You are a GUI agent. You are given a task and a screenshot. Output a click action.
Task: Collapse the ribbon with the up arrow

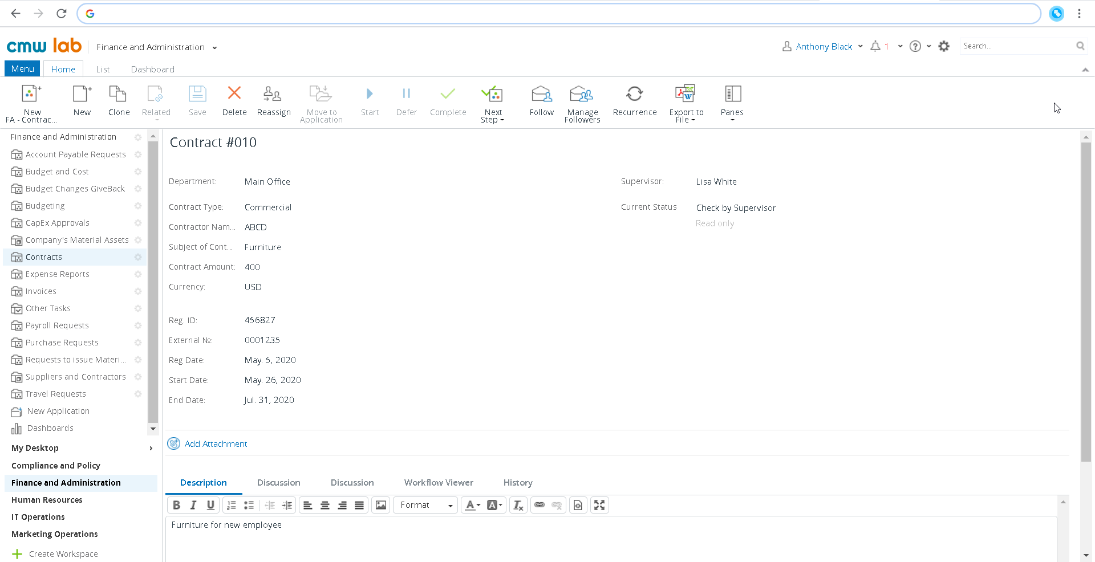click(1085, 70)
